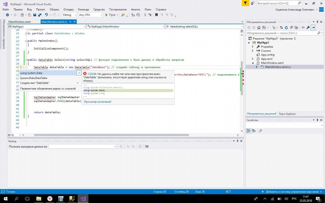This screenshot has width=325, height=203.
Task: Open notifications via the yellow flag icon
Action: click(245, 3)
